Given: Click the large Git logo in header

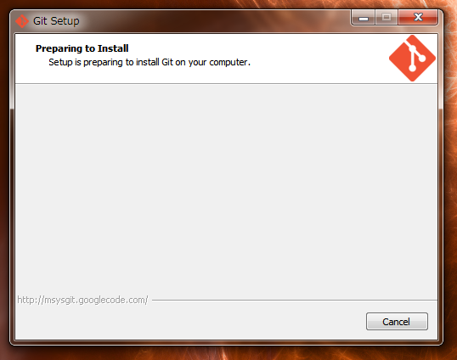Looking at the screenshot, I should 412,59.
